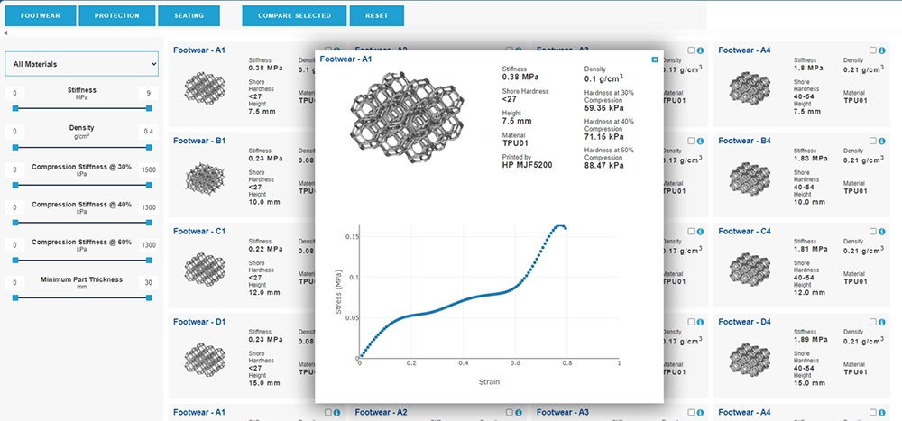Enable the Footwear - D4 compare checkbox
This screenshot has height=421, width=902.
(x=873, y=322)
